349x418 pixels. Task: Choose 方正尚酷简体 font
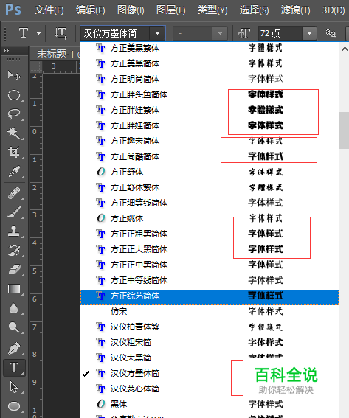(210, 156)
